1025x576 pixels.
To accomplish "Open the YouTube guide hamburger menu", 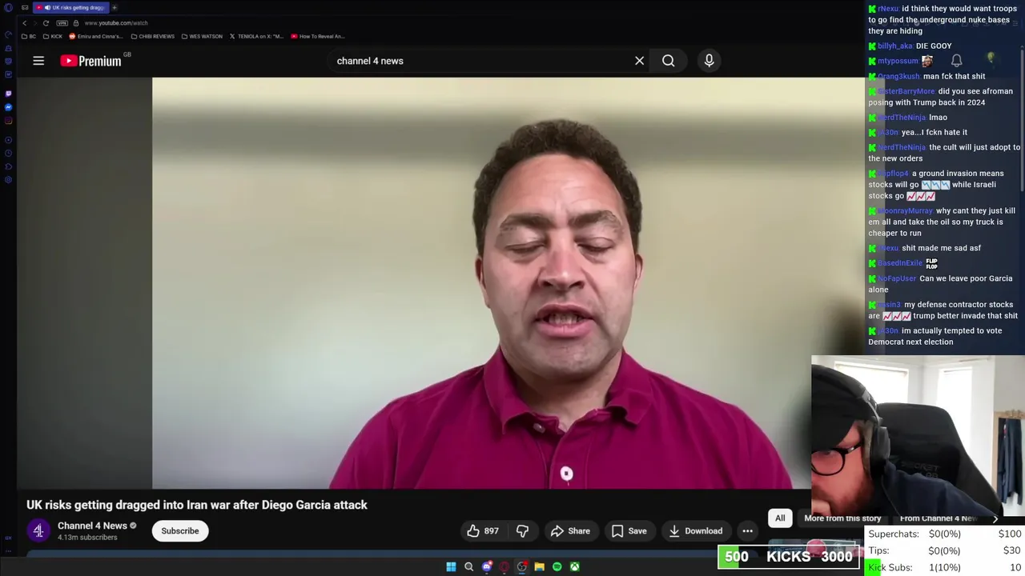I will 38,61.
